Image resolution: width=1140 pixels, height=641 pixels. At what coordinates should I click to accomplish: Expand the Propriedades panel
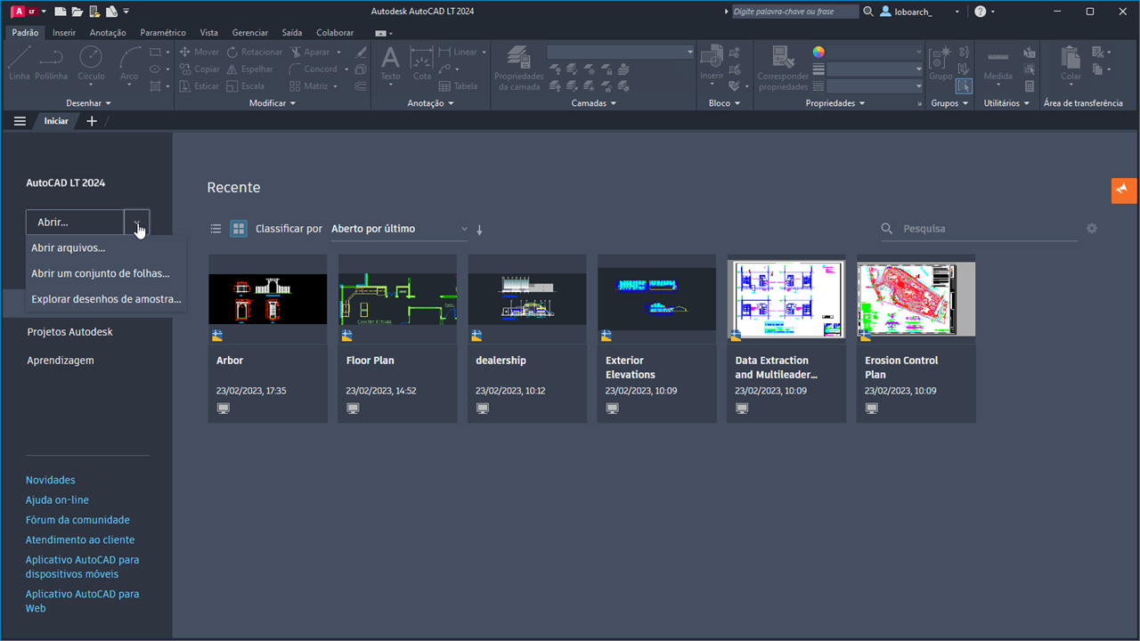click(835, 103)
